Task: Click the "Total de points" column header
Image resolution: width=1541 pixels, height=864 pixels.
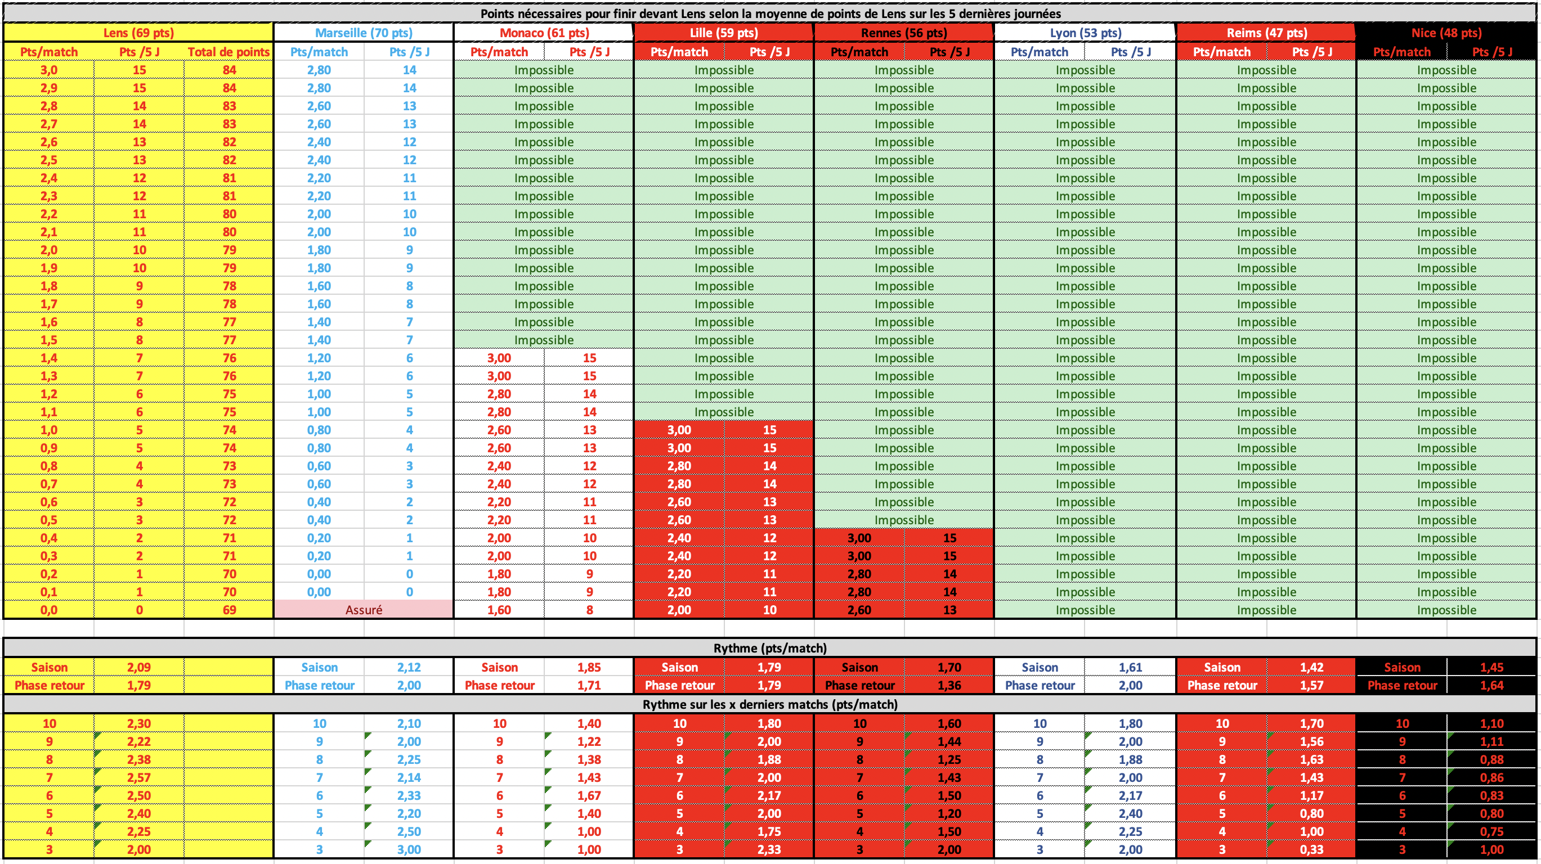Action: coord(229,52)
